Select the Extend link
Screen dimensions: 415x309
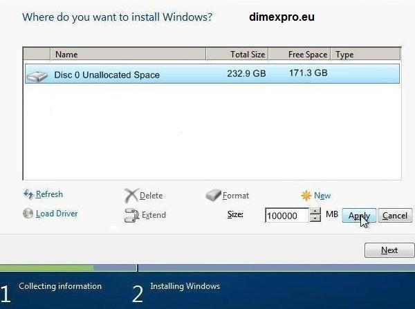[x=154, y=215]
